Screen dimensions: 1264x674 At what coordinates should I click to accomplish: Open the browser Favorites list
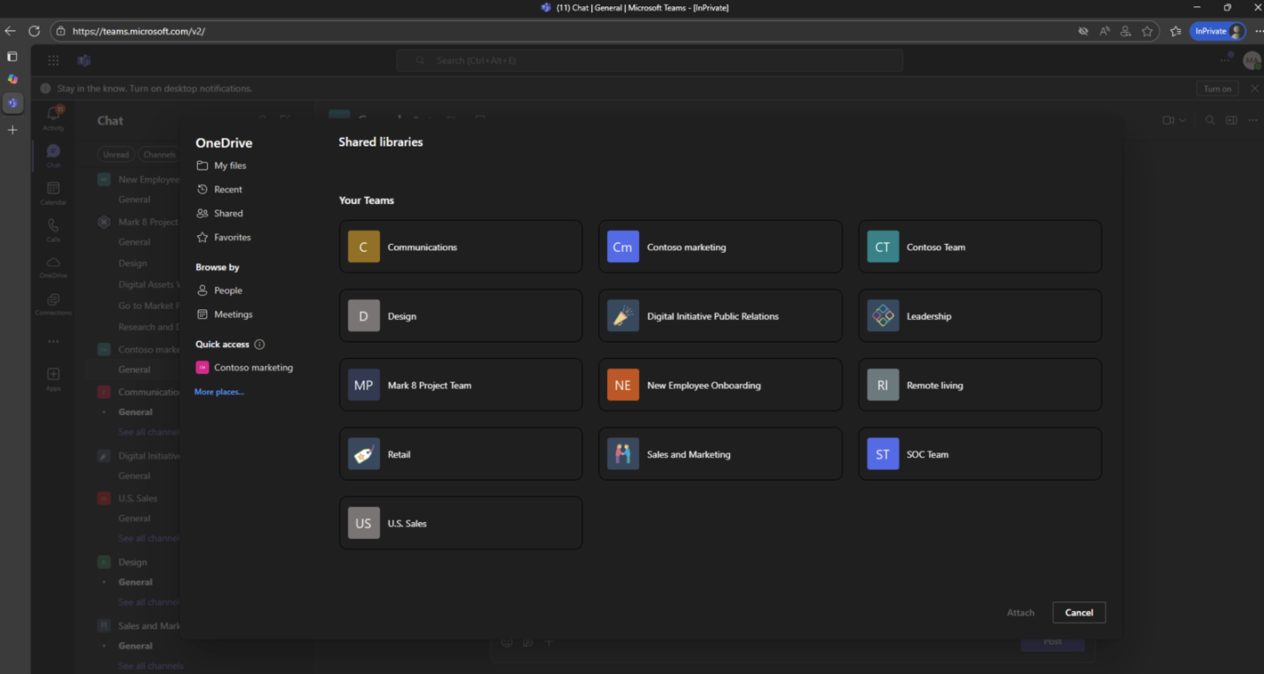tap(1175, 31)
